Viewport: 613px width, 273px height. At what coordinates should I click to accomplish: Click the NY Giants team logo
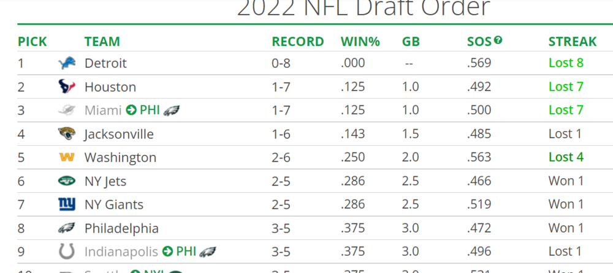coord(66,204)
